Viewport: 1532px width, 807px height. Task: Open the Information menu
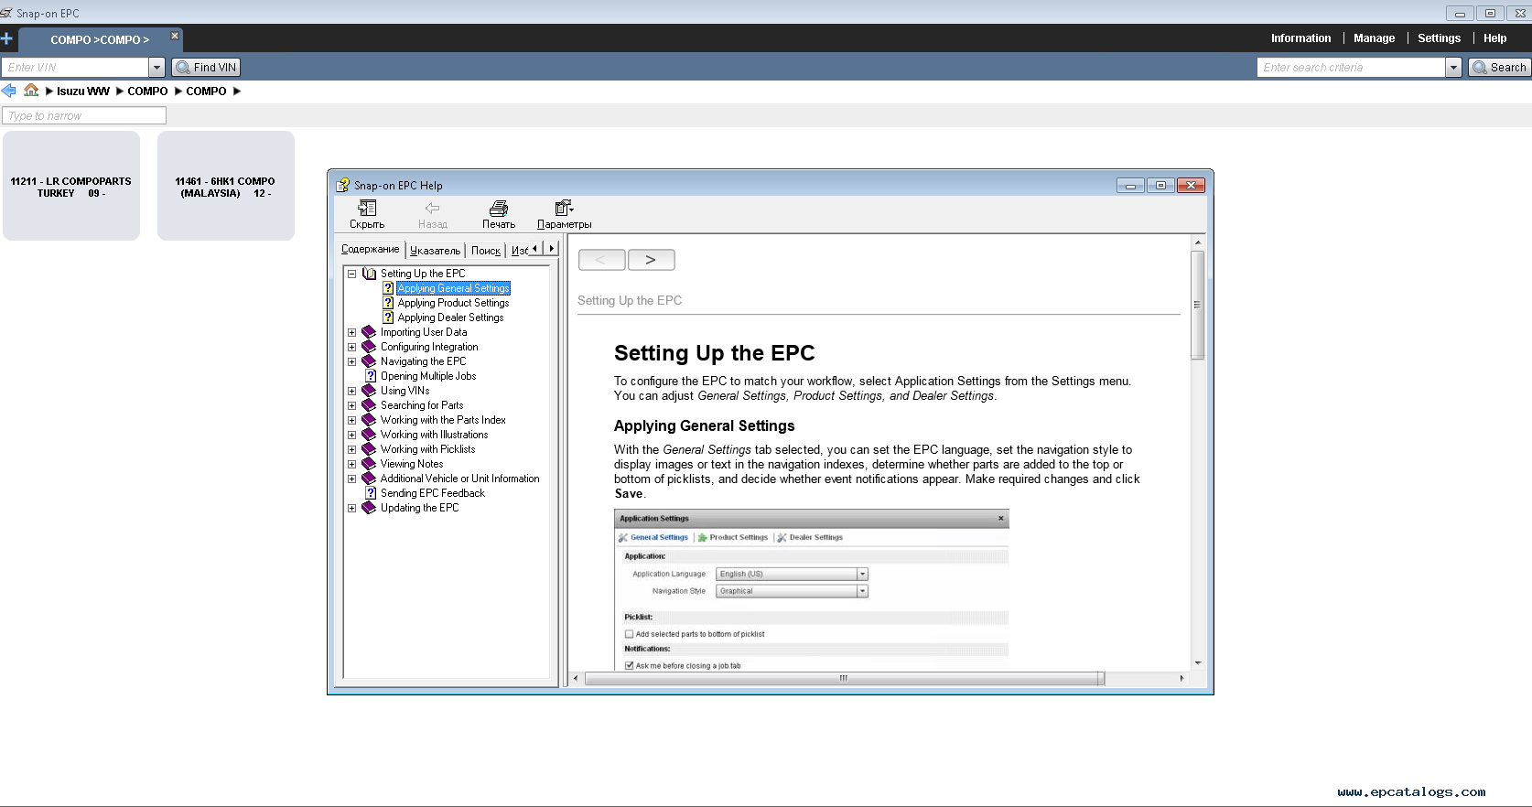(1300, 38)
